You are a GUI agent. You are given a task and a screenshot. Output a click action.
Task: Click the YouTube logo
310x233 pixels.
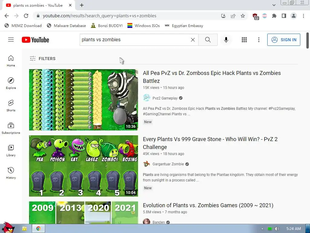35,40
